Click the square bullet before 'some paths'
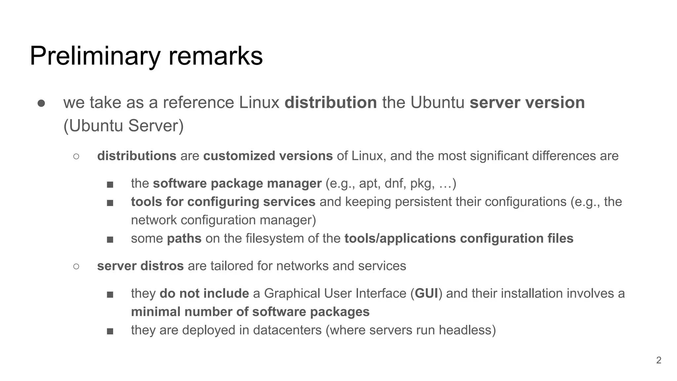The image size is (677, 381). click(x=110, y=239)
